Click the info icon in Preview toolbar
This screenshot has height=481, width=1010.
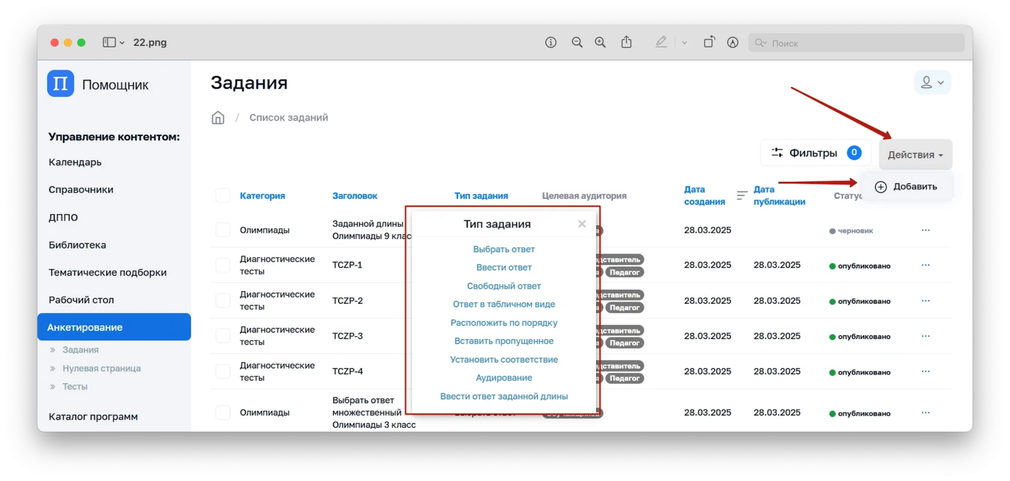pyautogui.click(x=551, y=43)
